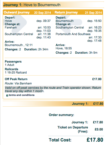This screenshot has height=145, width=106.
Task: Click the Journey 1 subtotal bar price
Action: point(98,104)
